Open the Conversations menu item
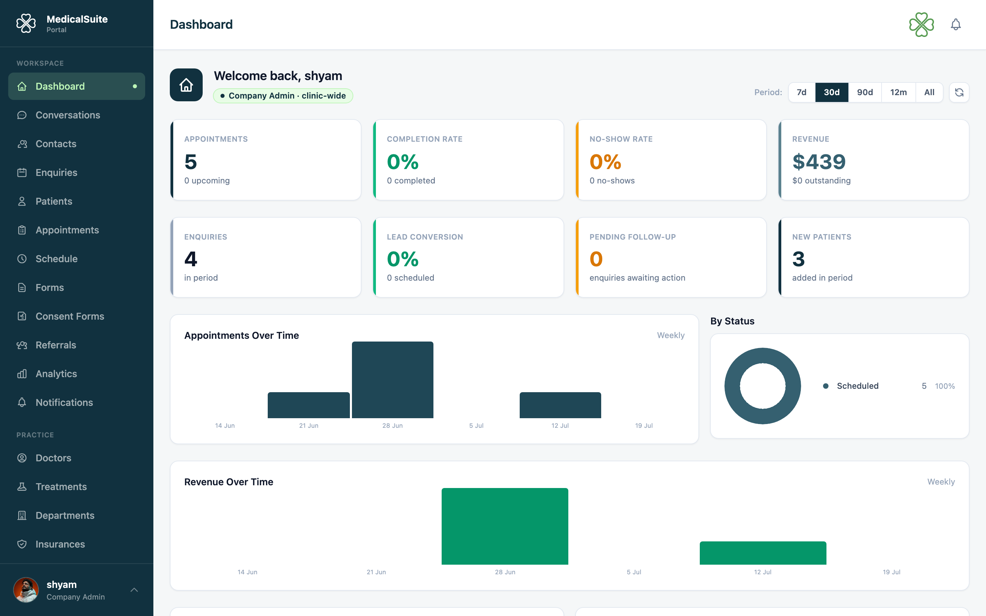This screenshot has height=616, width=986. click(x=77, y=115)
